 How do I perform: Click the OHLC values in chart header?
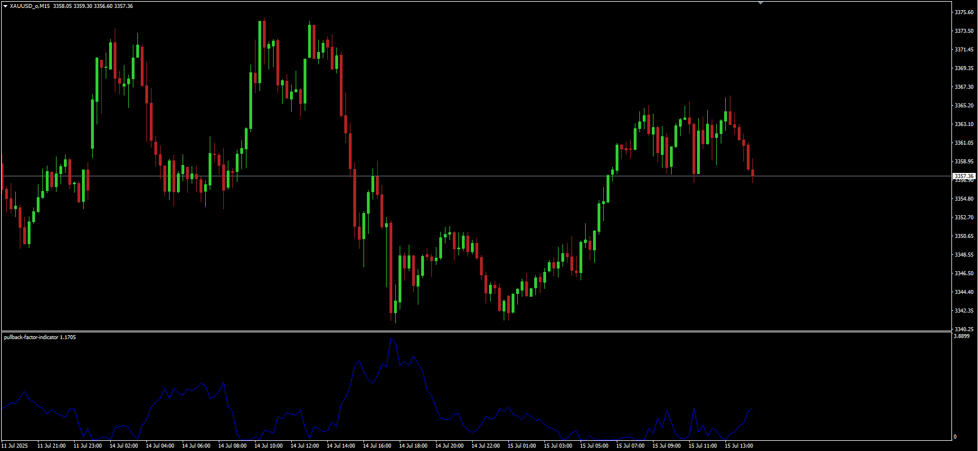(93, 6)
